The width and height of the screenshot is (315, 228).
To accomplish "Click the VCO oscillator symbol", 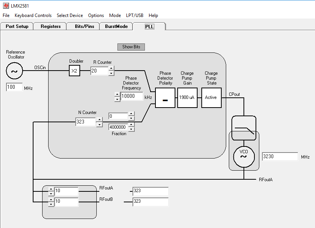I will [244, 157].
